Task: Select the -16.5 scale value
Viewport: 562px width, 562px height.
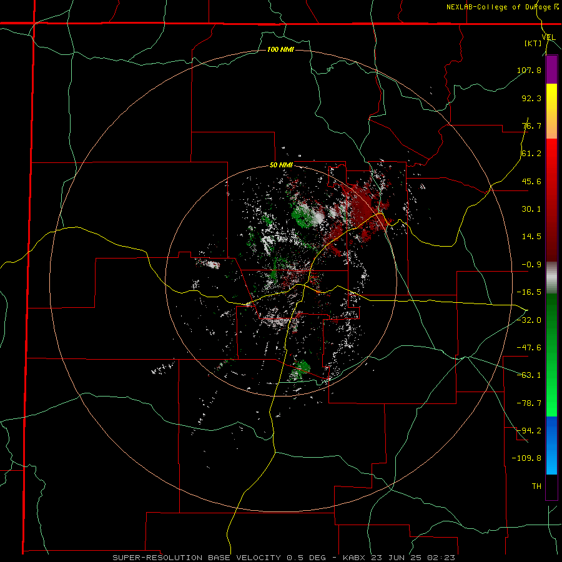Action: point(529,292)
